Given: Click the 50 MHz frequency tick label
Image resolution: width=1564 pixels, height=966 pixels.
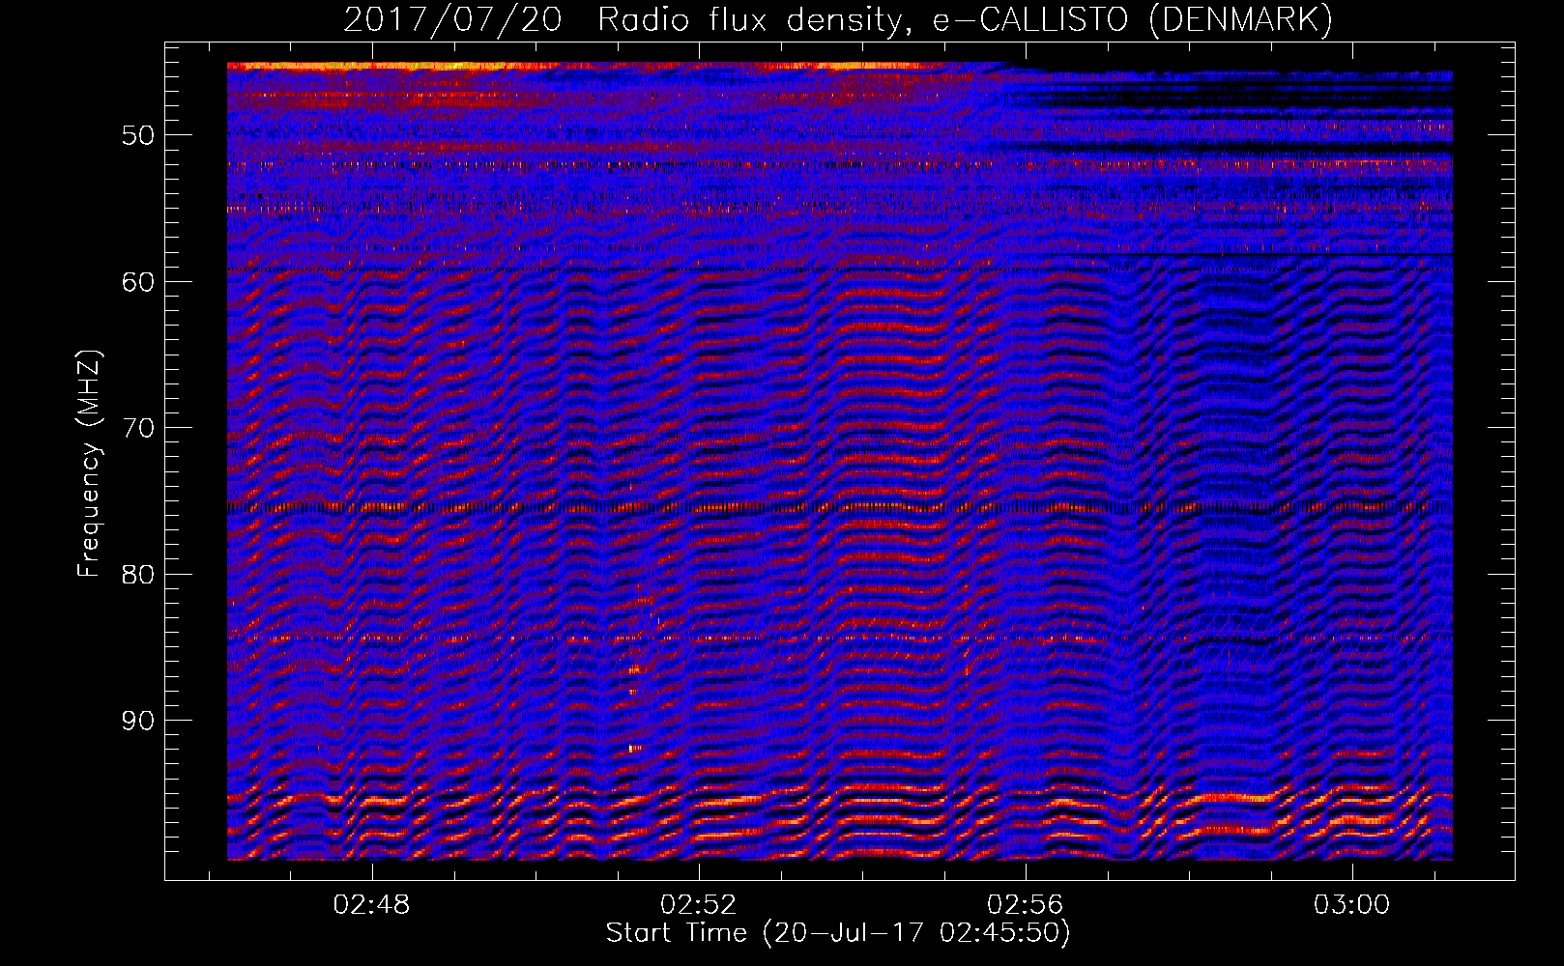Looking at the screenshot, I should [x=138, y=135].
